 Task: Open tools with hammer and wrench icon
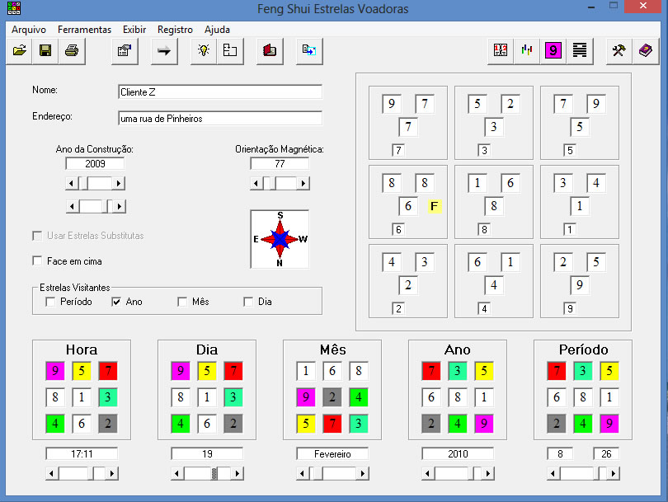(619, 50)
